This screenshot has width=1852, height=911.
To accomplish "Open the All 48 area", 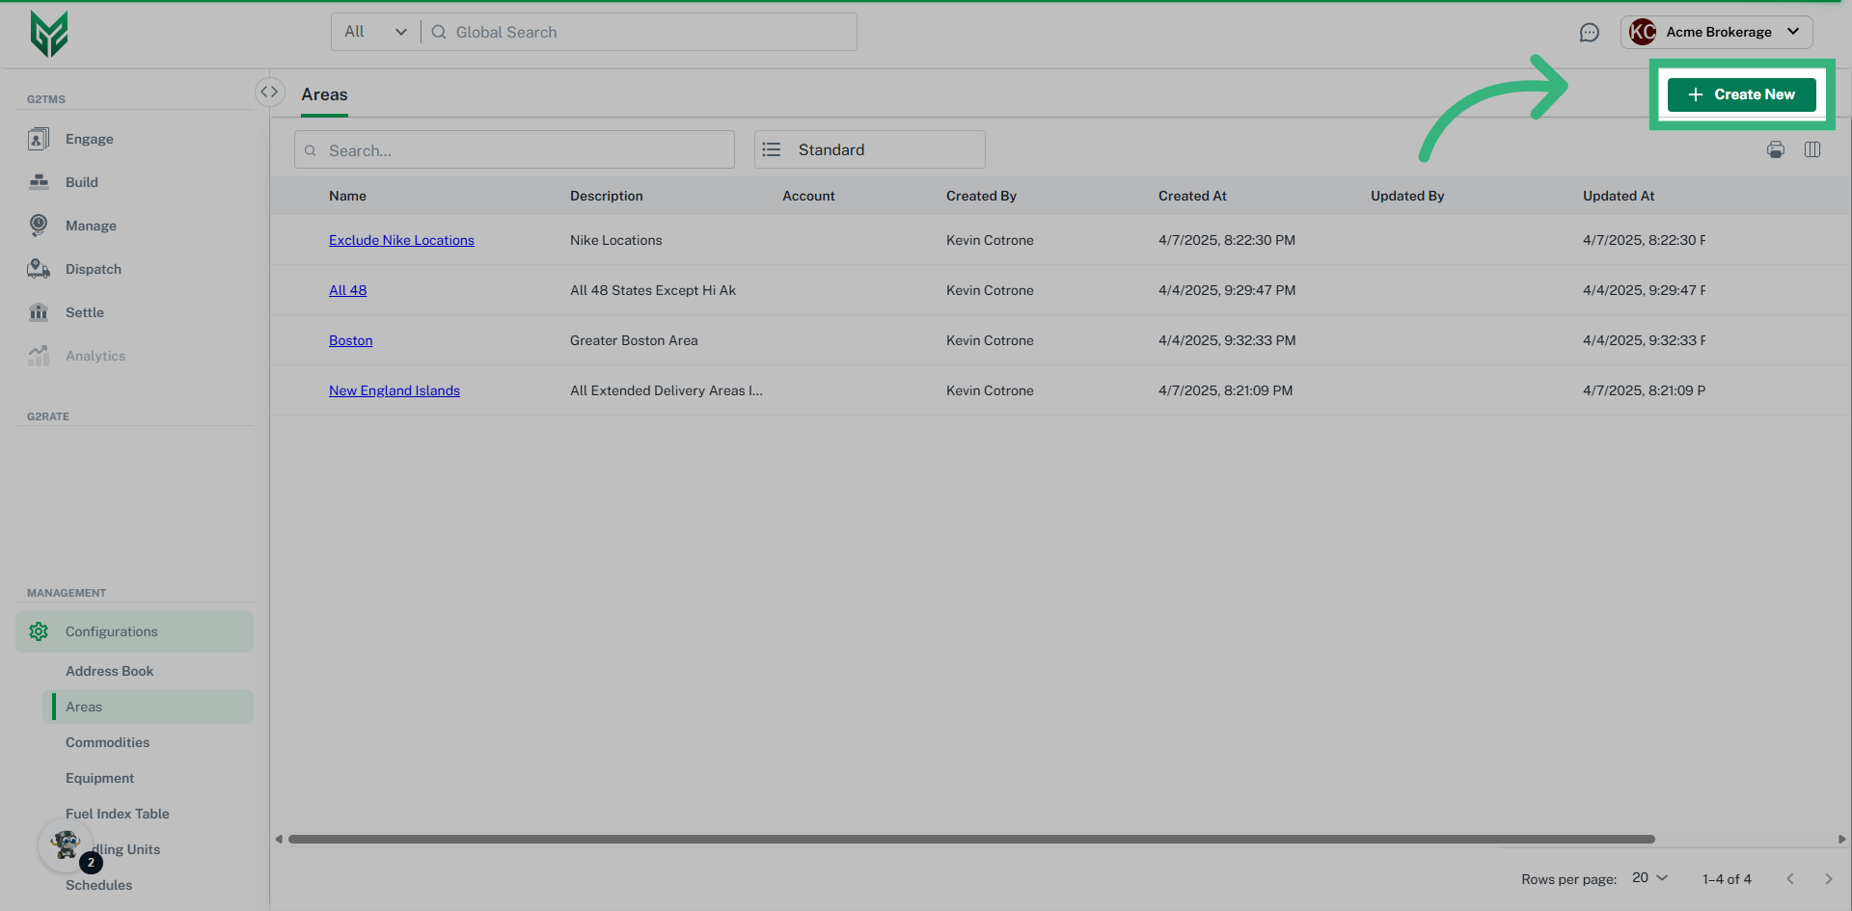I will (x=347, y=290).
